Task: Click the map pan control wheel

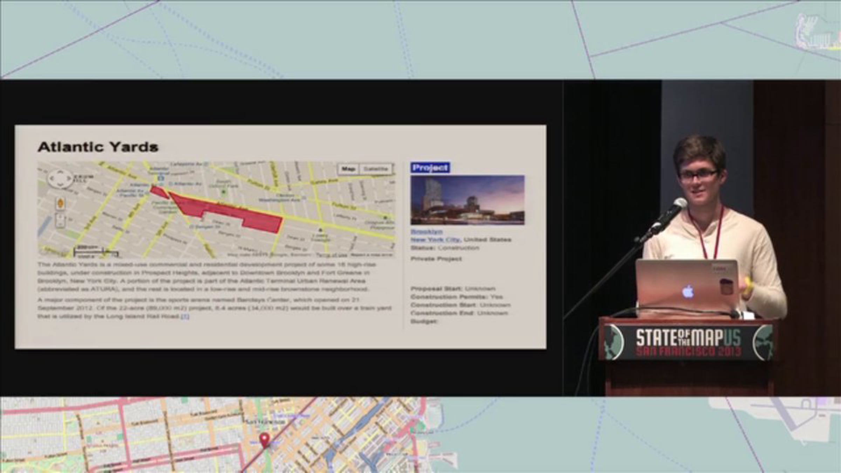Action: [60, 179]
